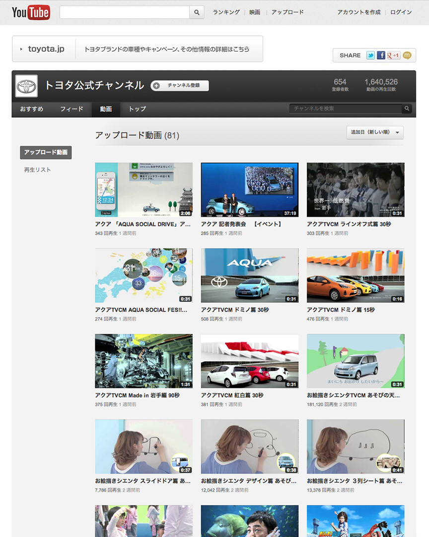Click '181,120 回再生 2 週間前' text
This screenshot has height=537, width=429.
tap(332, 404)
